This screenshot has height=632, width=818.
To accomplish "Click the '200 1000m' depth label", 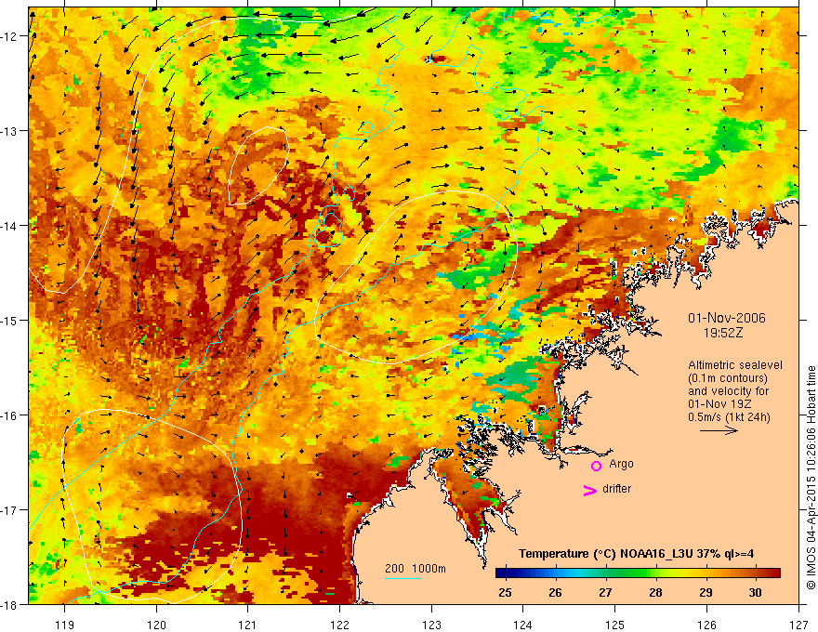I will (x=416, y=569).
